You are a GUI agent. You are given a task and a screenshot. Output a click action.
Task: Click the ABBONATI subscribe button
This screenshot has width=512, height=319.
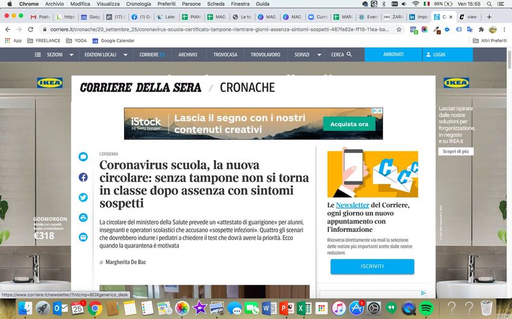coord(393,55)
